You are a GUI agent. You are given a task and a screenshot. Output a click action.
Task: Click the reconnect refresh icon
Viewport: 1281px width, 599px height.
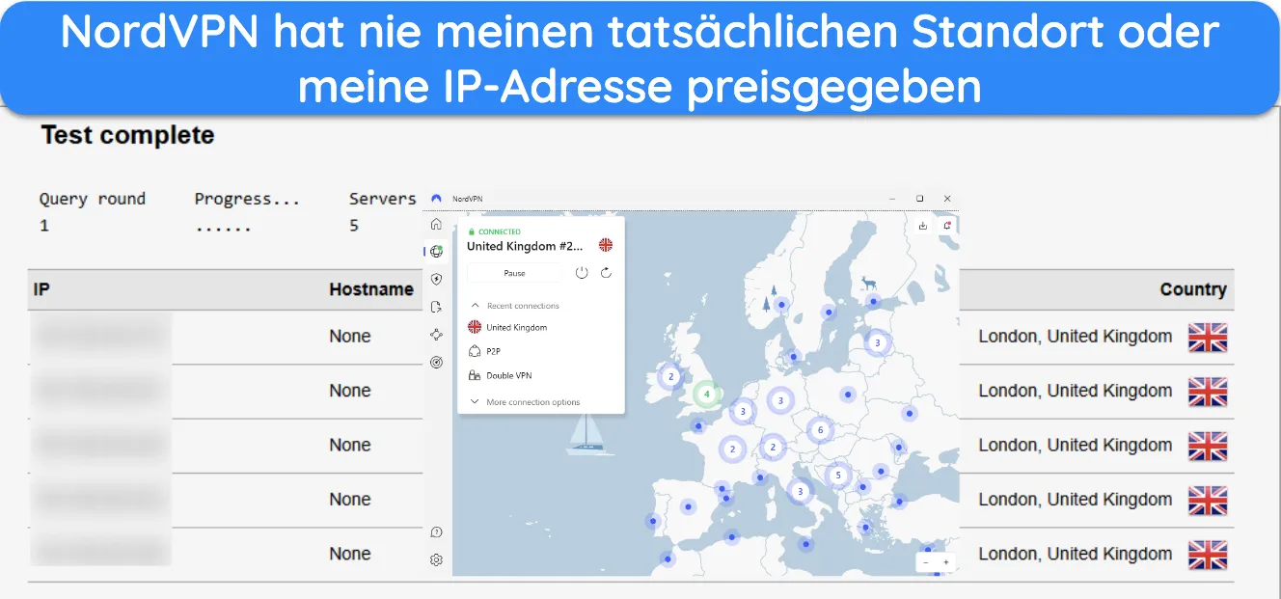(606, 273)
